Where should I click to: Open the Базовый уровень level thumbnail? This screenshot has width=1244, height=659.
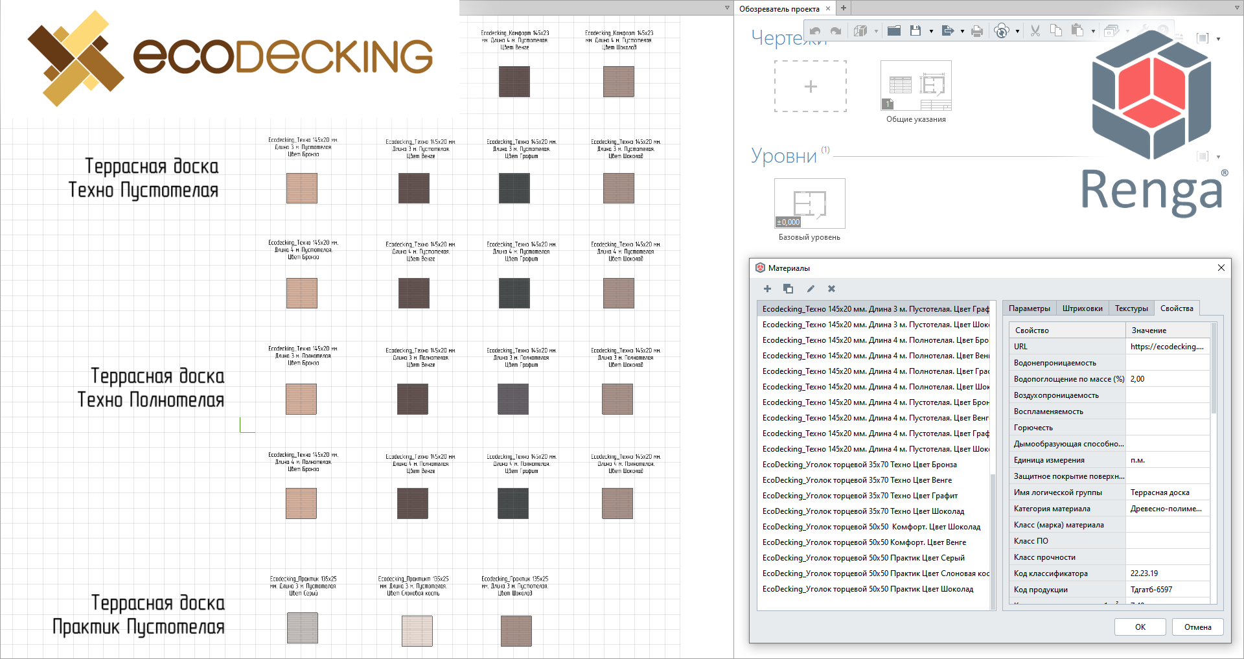click(x=809, y=203)
